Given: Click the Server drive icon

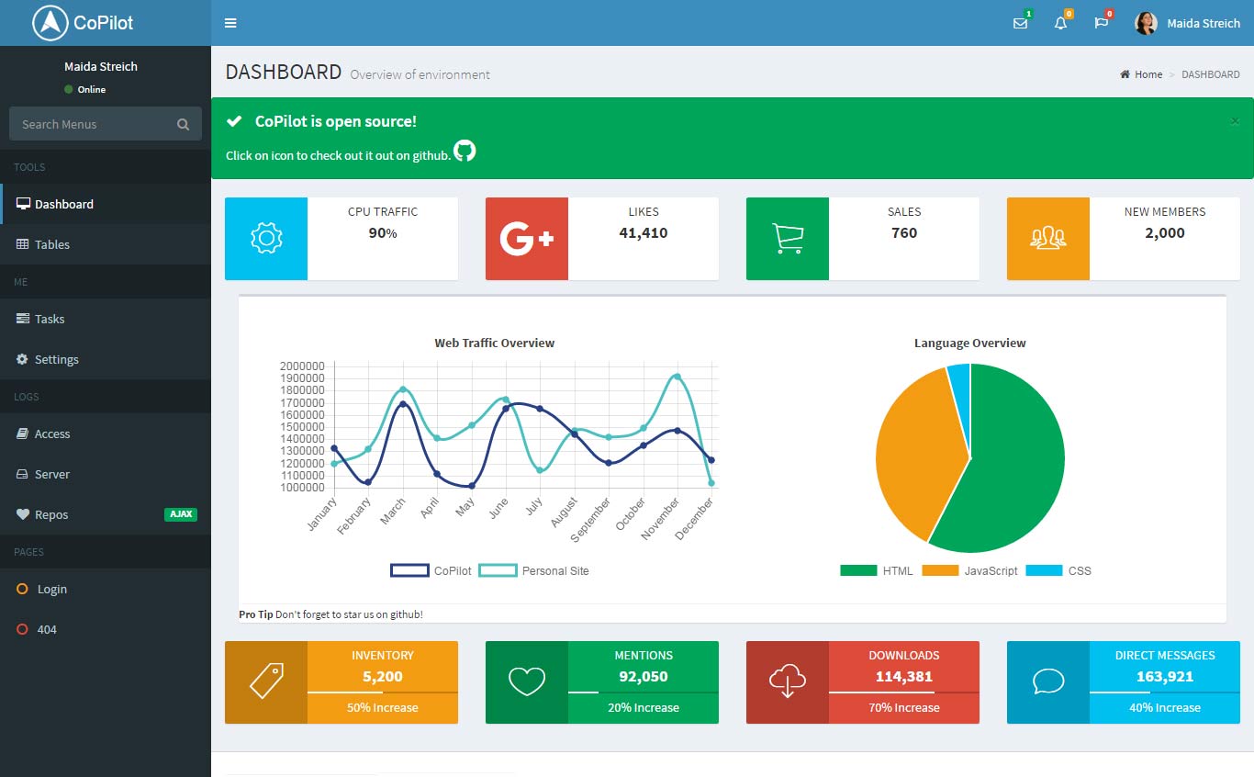Looking at the screenshot, I should tap(23, 474).
